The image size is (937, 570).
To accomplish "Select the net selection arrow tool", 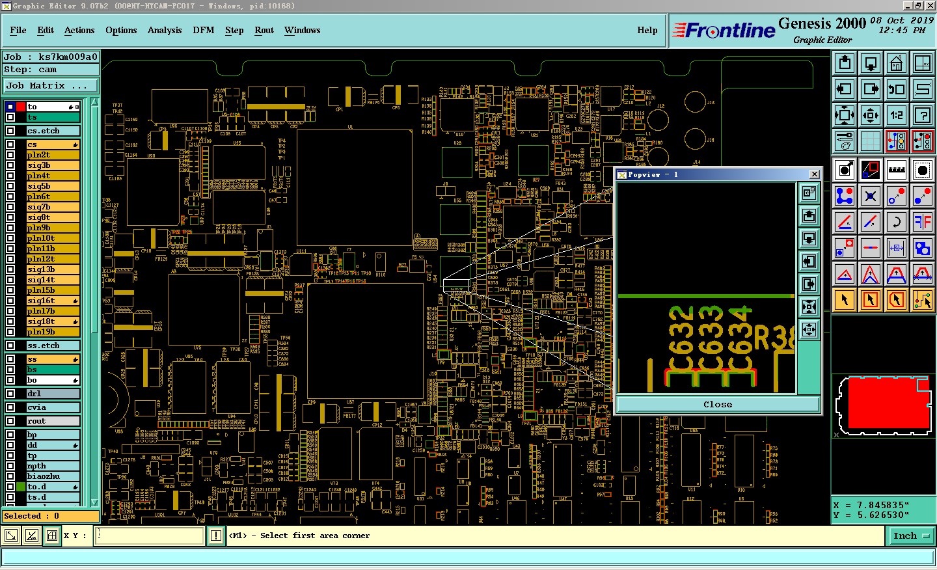I will (923, 300).
